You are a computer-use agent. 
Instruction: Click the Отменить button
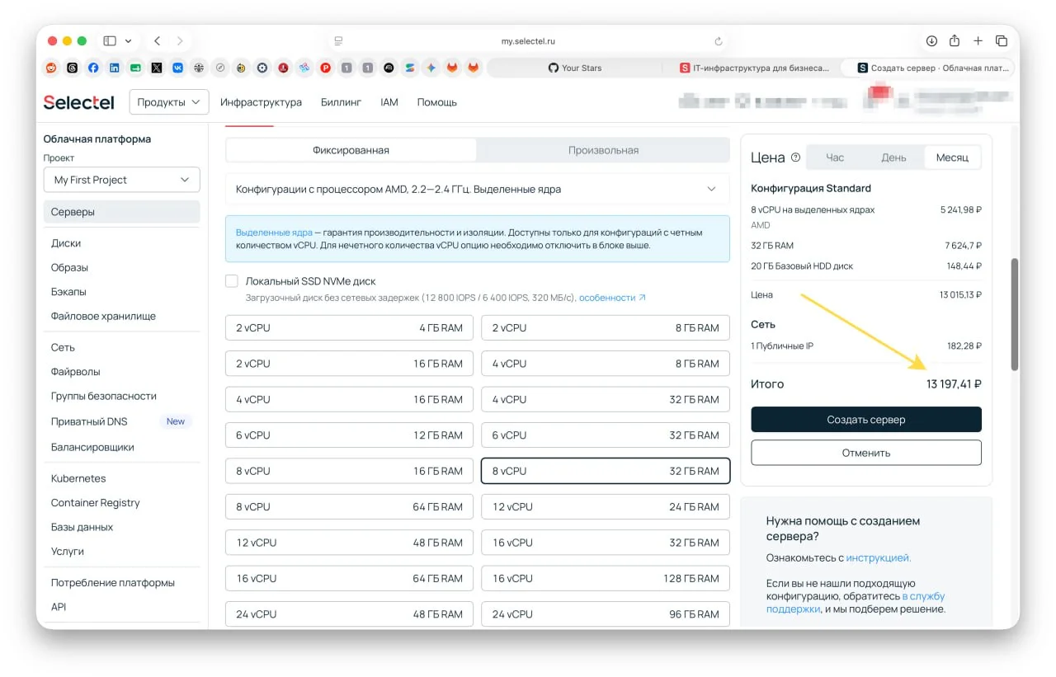866,453
